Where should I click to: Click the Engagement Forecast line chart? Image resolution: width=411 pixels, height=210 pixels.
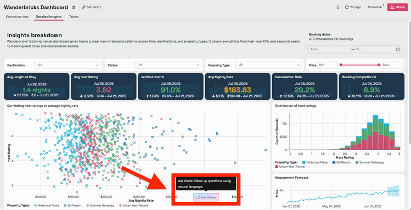click(x=344, y=193)
